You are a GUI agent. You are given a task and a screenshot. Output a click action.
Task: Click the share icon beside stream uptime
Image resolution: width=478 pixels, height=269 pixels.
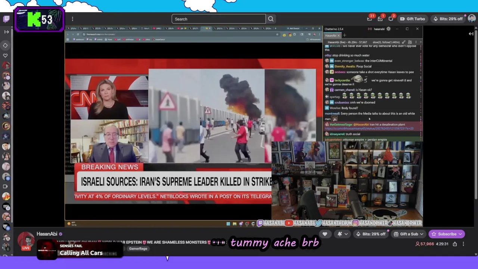click(455, 244)
